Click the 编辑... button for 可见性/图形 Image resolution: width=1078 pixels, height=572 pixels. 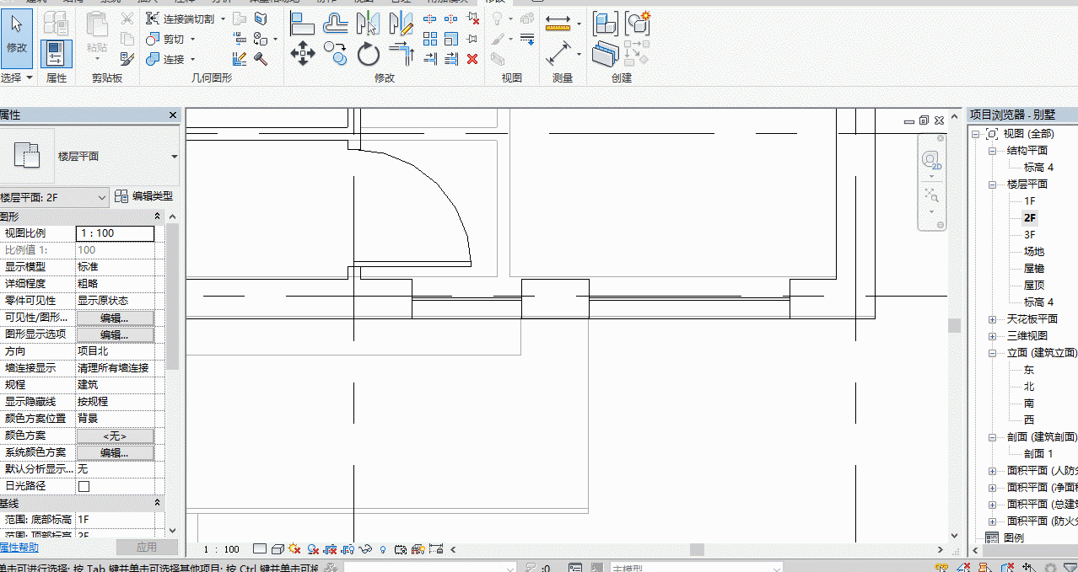(115, 318)
